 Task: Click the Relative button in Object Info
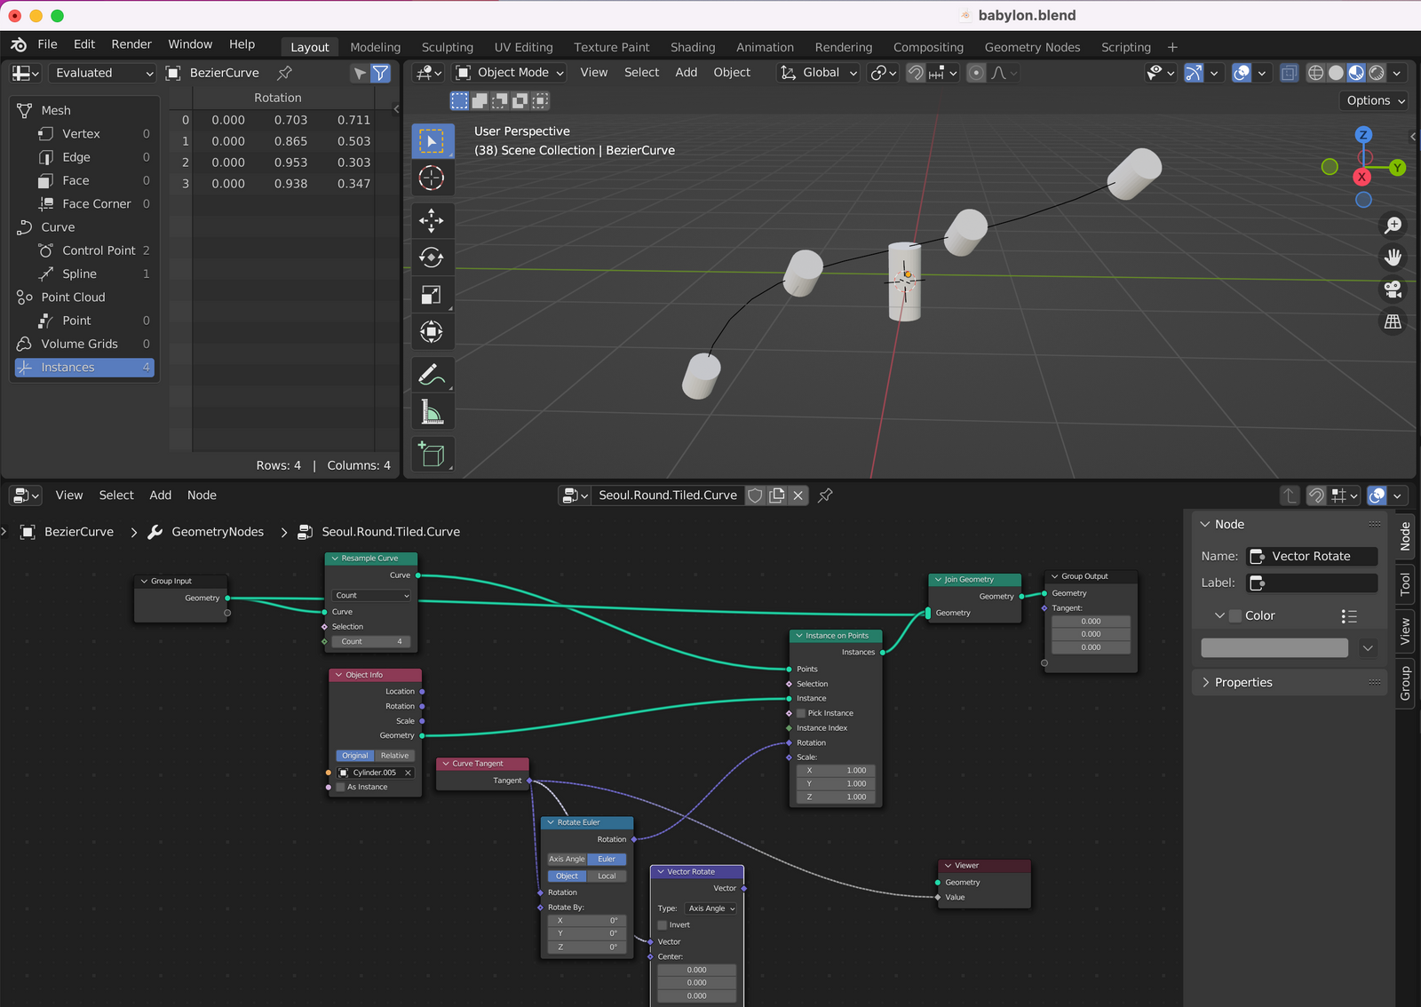click(x=395, y=756)
